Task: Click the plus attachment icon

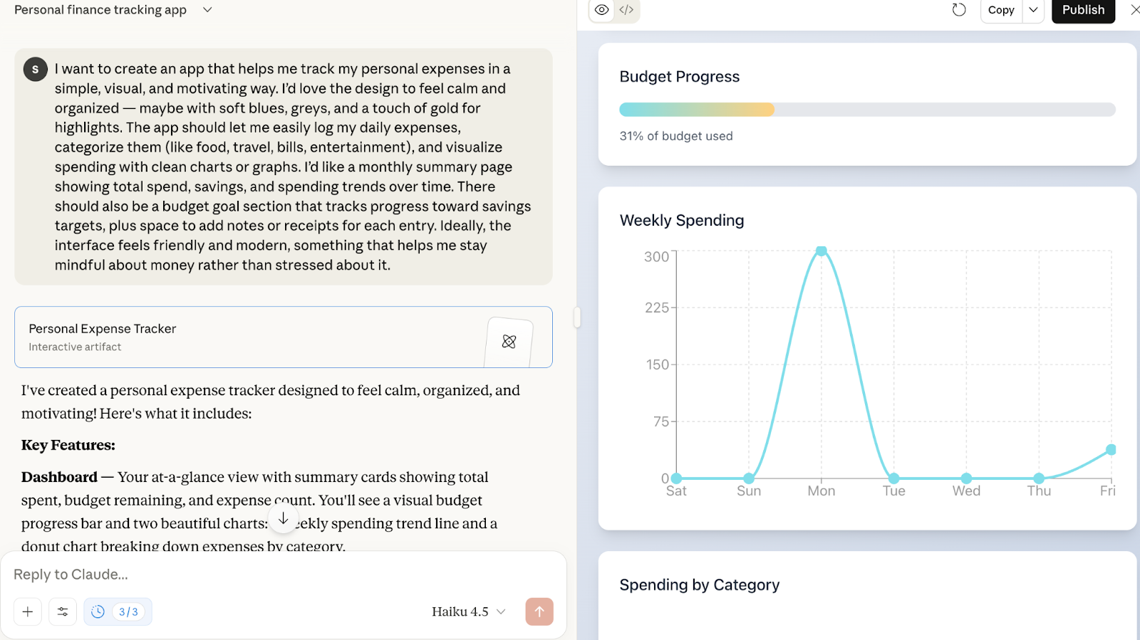Action: coord(28,612)
